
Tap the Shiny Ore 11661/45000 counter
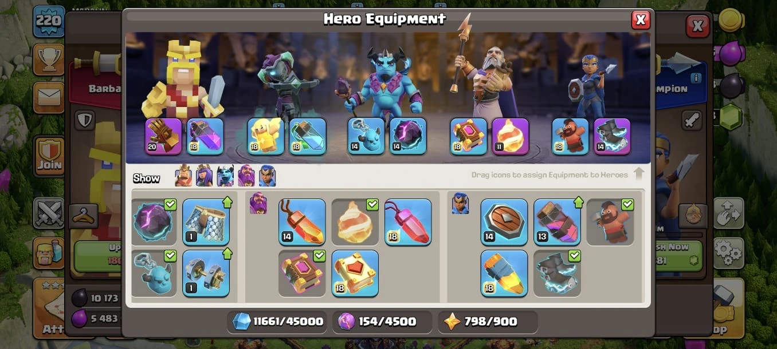[x=278, y=322]
